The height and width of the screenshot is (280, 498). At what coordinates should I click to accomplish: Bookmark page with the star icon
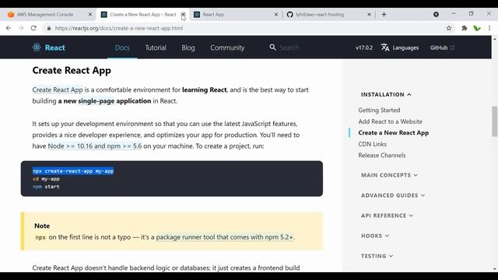tap(449, 28)
